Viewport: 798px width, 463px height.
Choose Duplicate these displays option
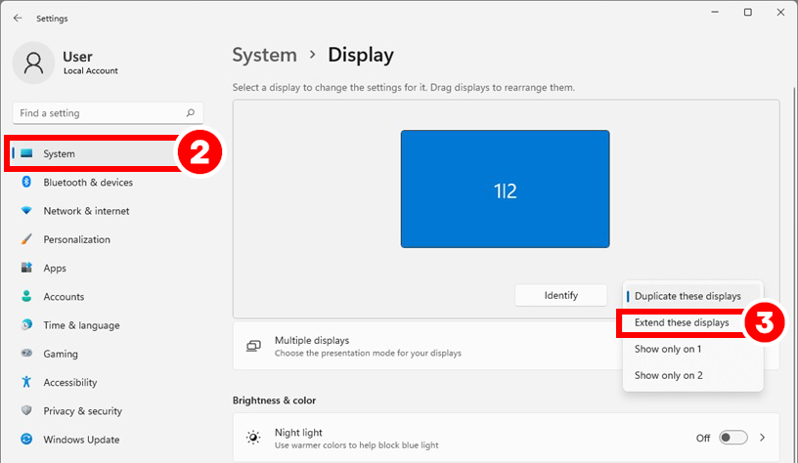[692, 296]
